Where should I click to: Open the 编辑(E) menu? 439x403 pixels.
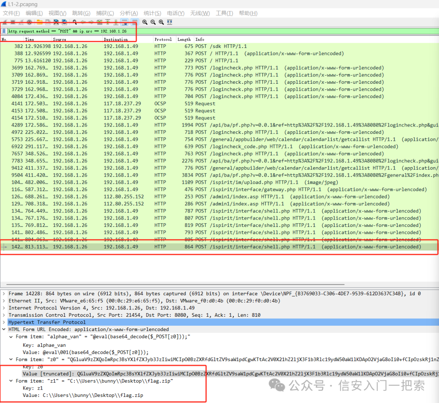pyautogui.click(x=34, y=13)
